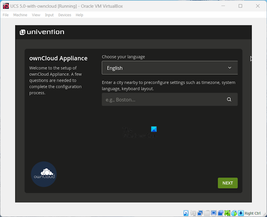Click the greyed audio status icon

click(x=193, y=213)
